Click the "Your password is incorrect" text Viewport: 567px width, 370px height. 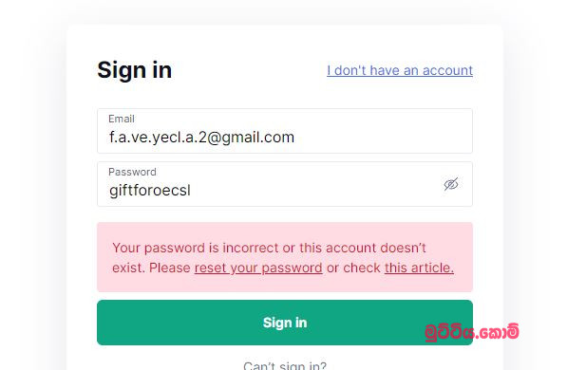pyautogui.click(x=197, y=248)
